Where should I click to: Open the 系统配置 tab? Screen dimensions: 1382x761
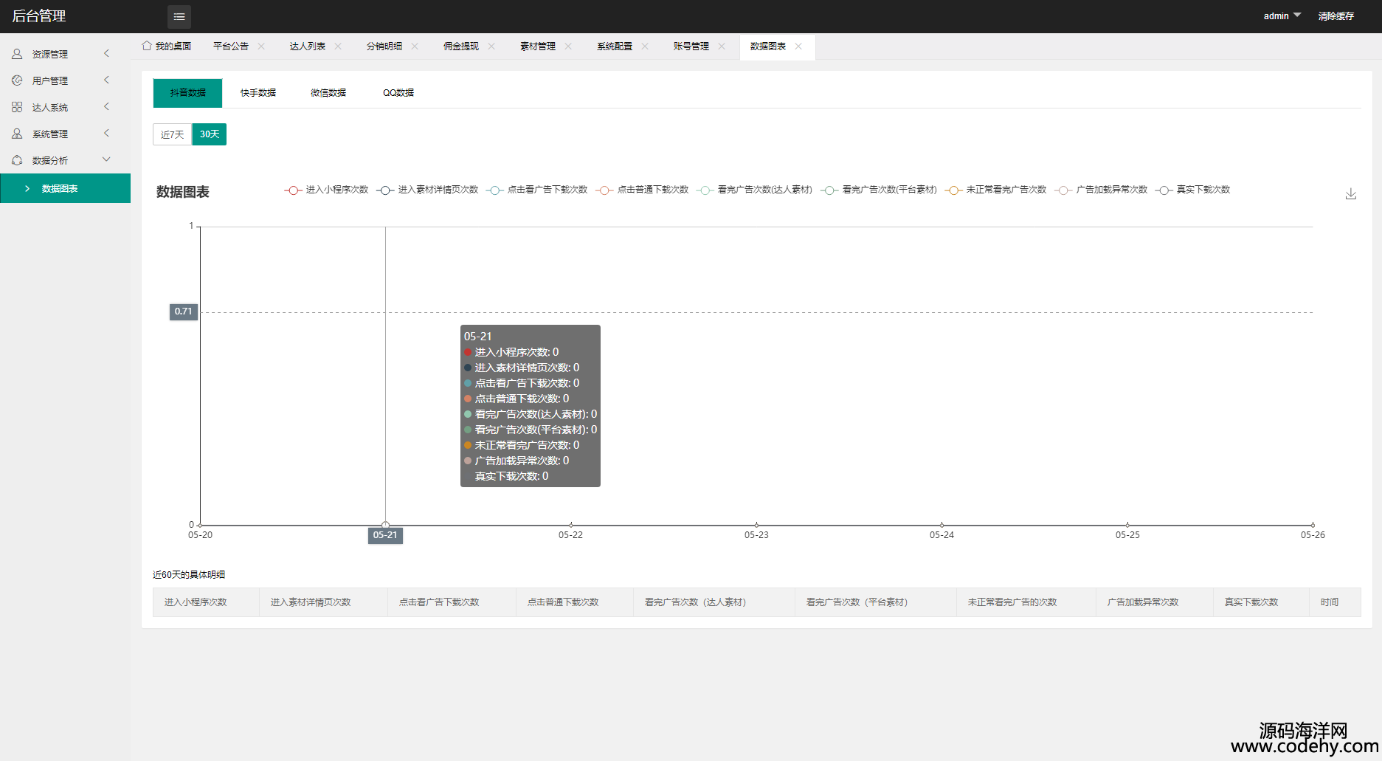tap(615, 46)
